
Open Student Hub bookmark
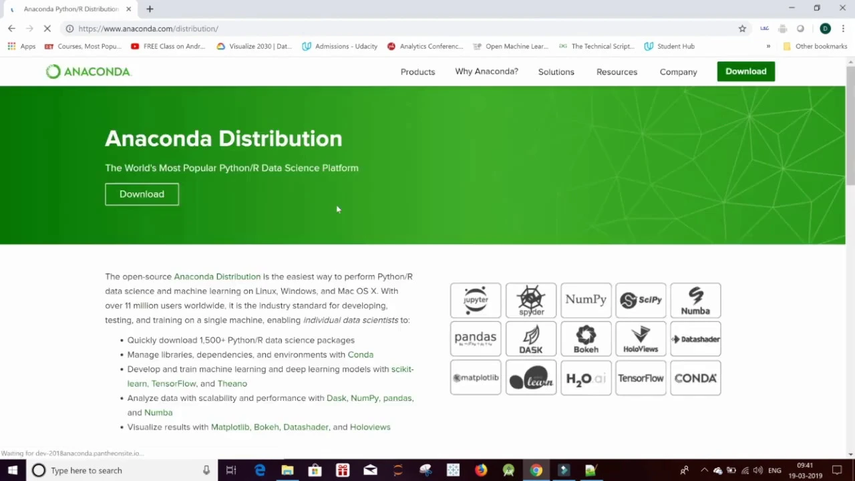[x=669, y=46]
